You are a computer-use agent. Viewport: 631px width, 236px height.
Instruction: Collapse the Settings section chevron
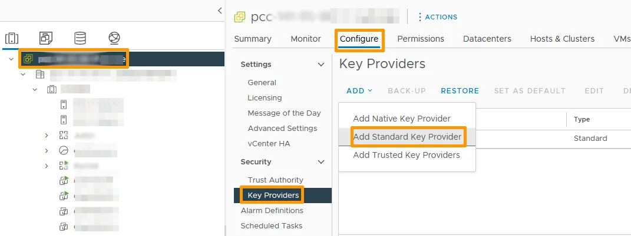[321, 65]
